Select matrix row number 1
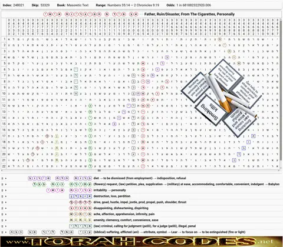This screenshot has height=247, width=283. coord(4,39)
